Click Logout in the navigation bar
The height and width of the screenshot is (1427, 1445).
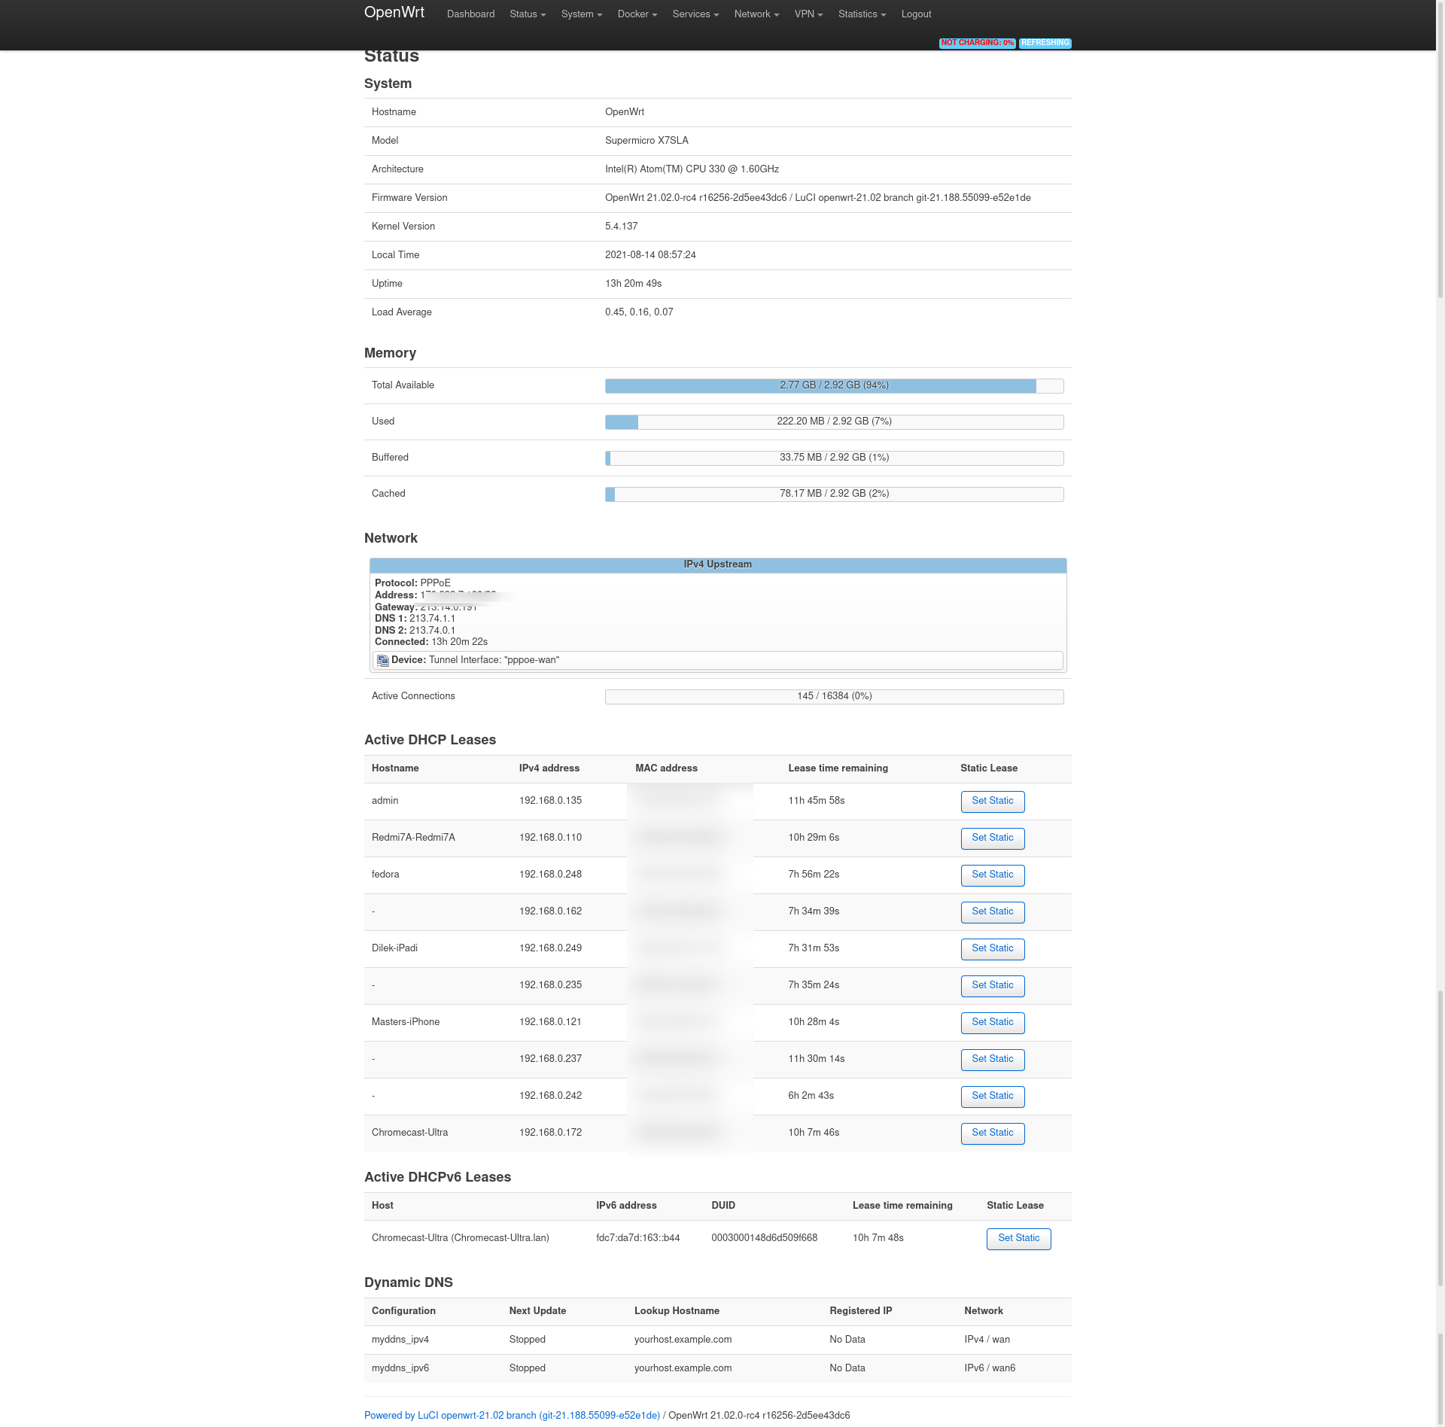click(916, 14)
